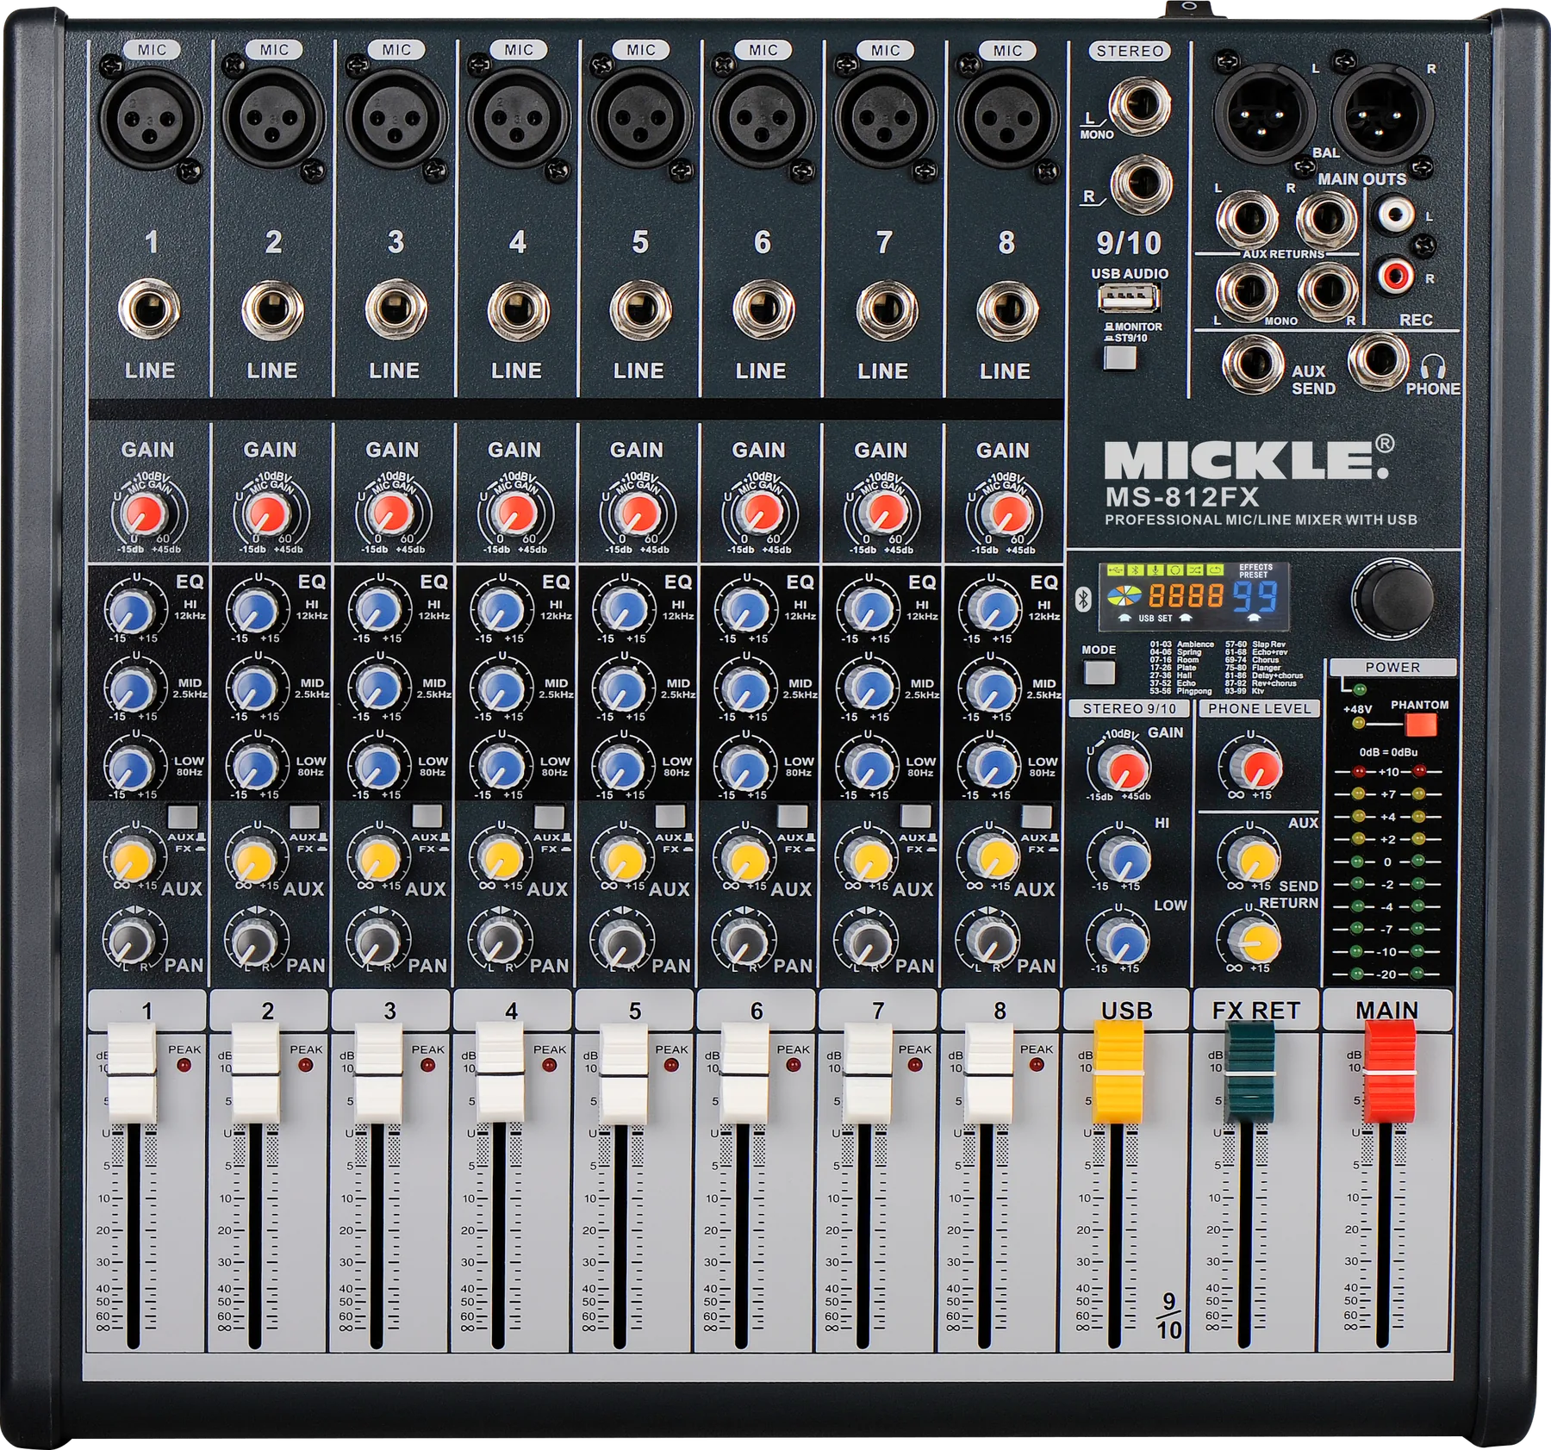
Task: Click the channel 1 red GAIN knob
Action: pos(145,515)
